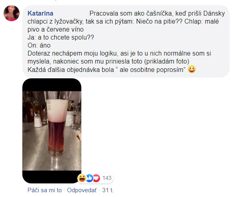This screenshot has width=240, height=197.
Task: Click the beer foam in the photo
Action: click(x=57, y=110)
